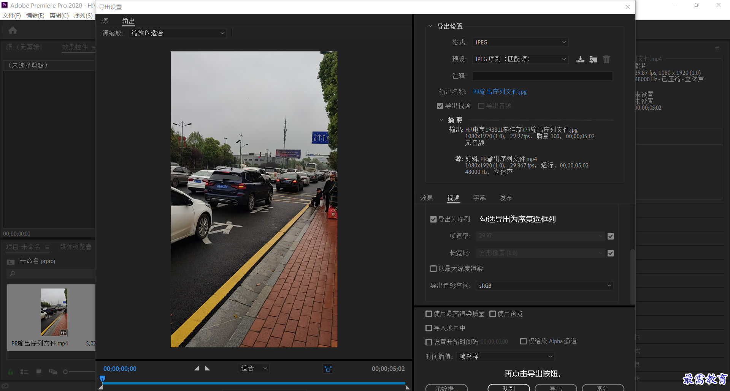Click the export settings vertical scrollbar
The image size is (730, 391).
coord(633,276)
